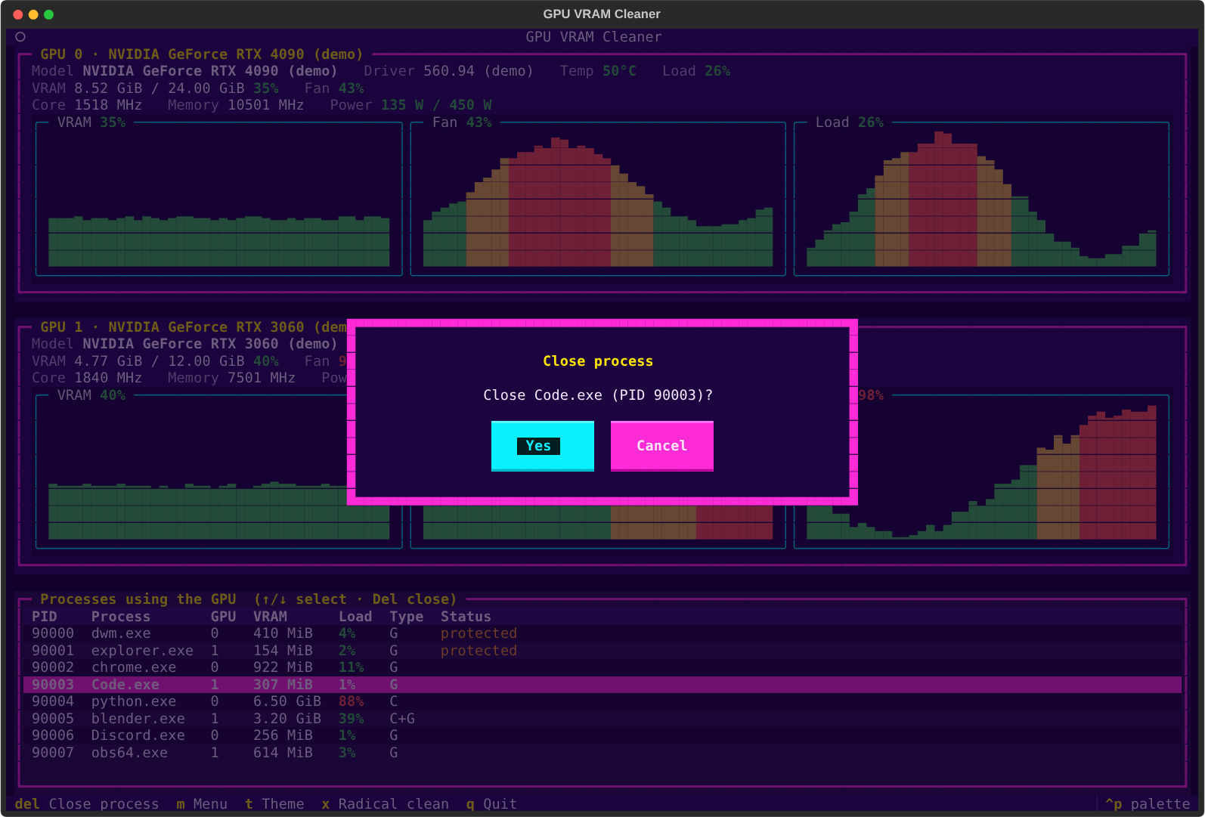Open Menu from the footer bar
The height and width of the screenshot is (817, 1205).
pos(202,804)
